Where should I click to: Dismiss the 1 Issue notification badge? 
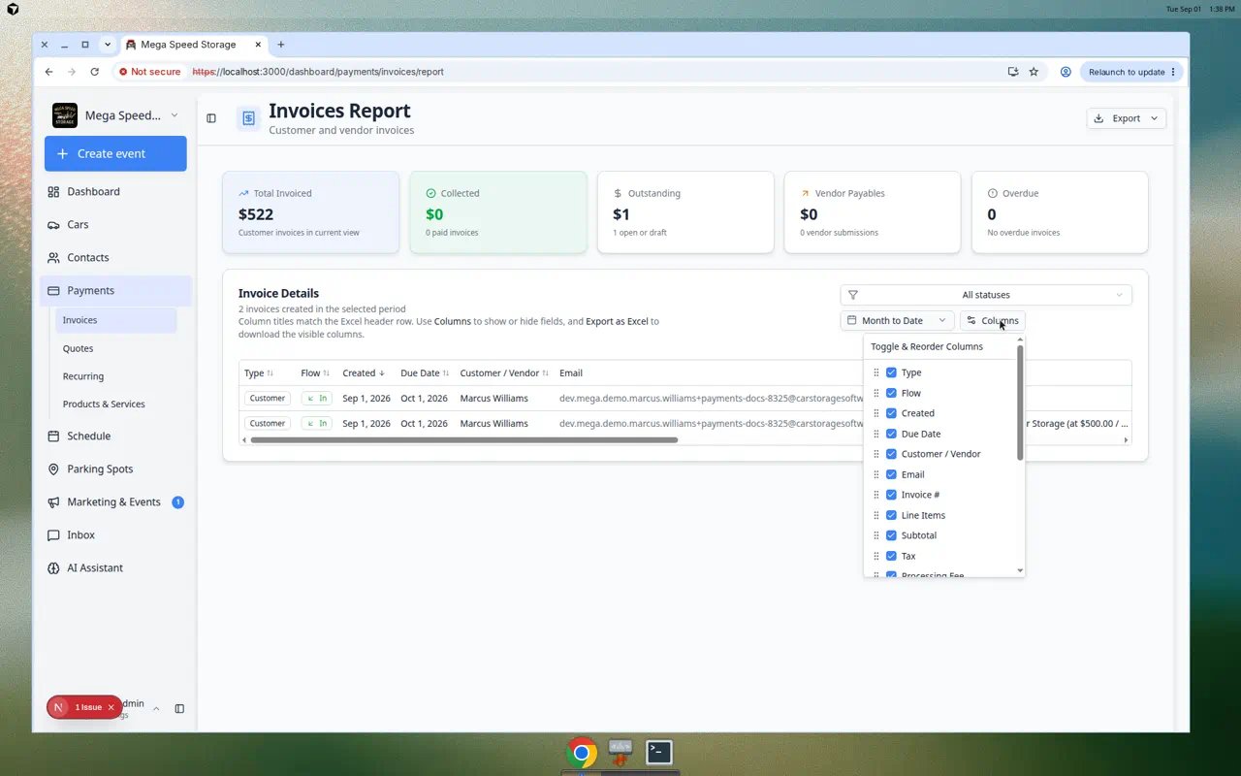(111, 708)
